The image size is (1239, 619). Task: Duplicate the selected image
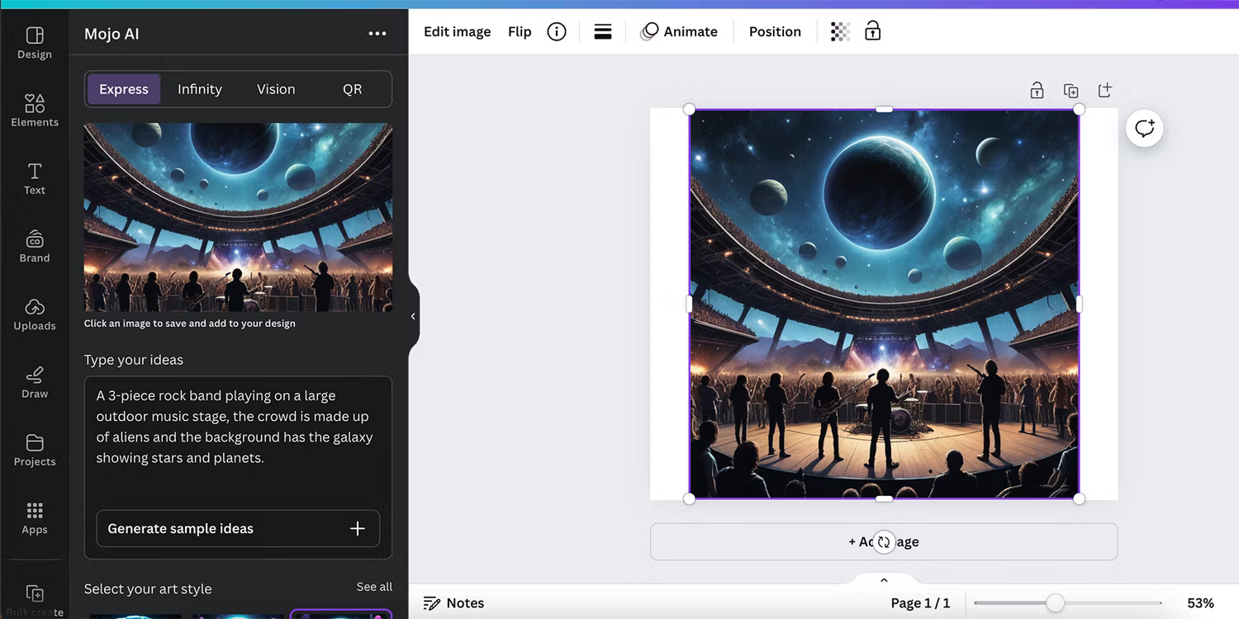tap(1070, 89)
